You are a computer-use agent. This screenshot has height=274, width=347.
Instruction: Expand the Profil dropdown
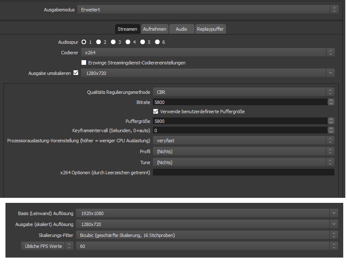tap(243, 152)
